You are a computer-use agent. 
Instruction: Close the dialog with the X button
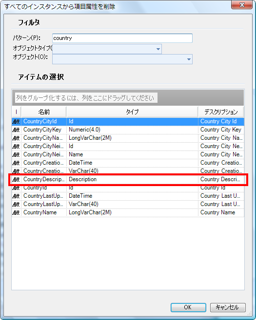point(242,5)
